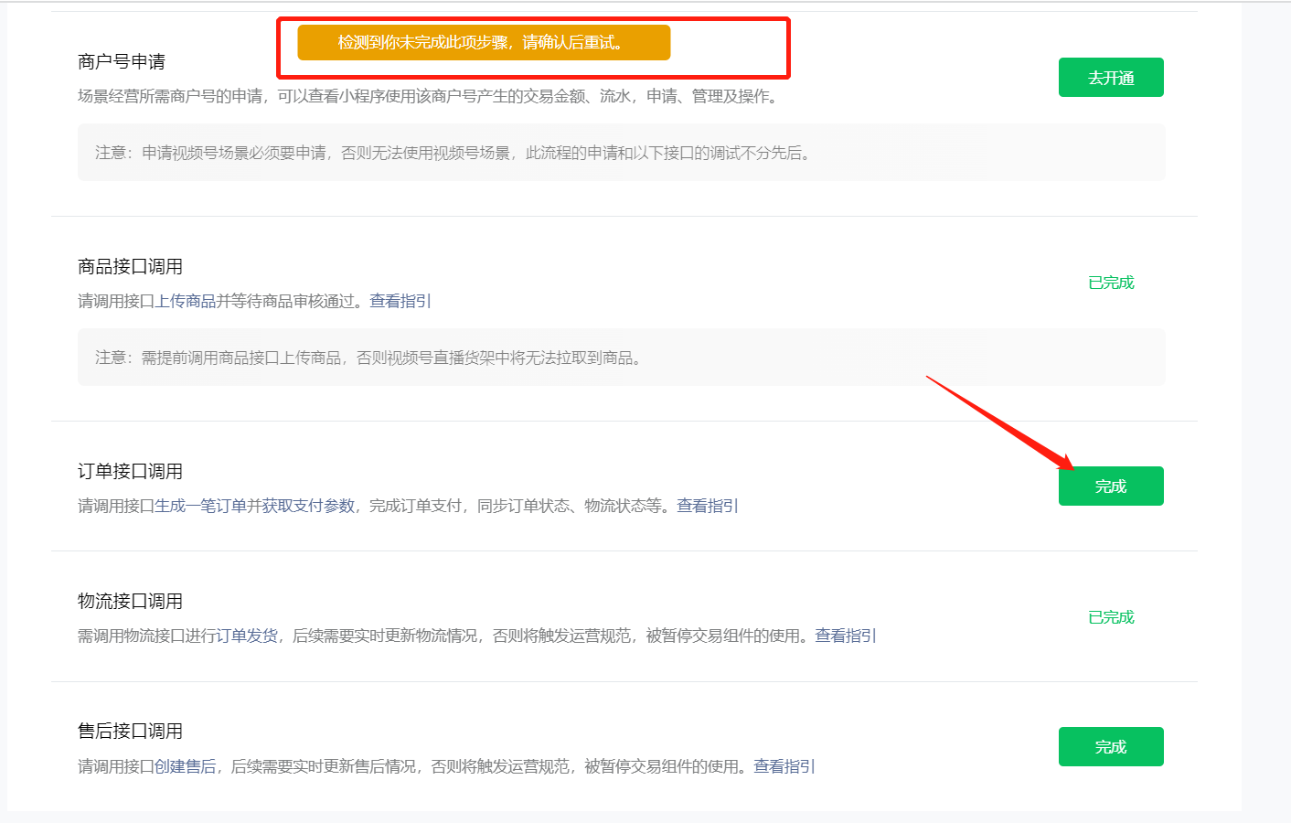The image size is (1291, 823).
Task: Open the 上传商品 link
Action: (x=186, y=301)
